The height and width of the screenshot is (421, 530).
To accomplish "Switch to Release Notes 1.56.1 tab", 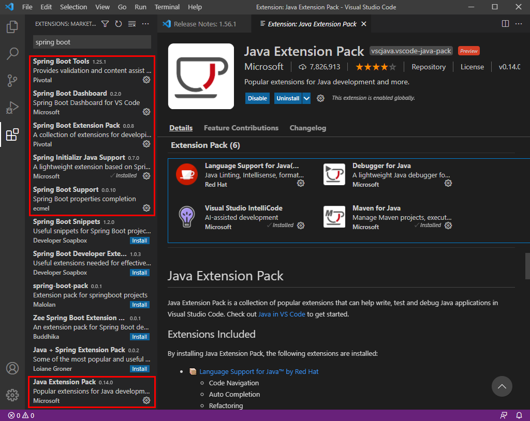I will point(204,24).
